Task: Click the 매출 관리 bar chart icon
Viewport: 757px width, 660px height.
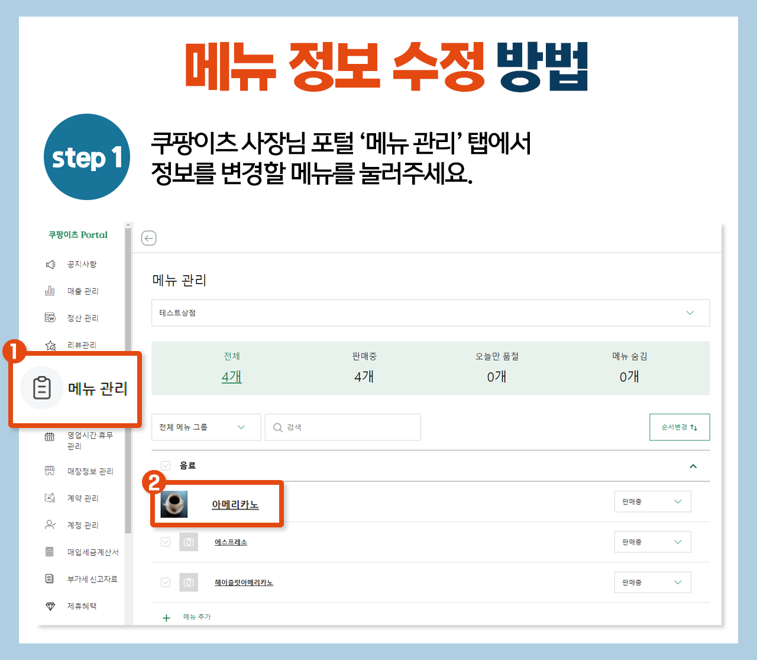Action: tap(50, 291)
